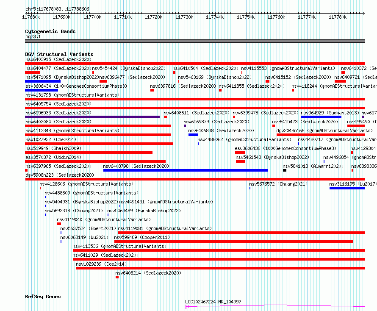Select nsv4113348 (gnomADStructuralVariants) label
This screenshot has height=311, width=377.
click(72, 131)
